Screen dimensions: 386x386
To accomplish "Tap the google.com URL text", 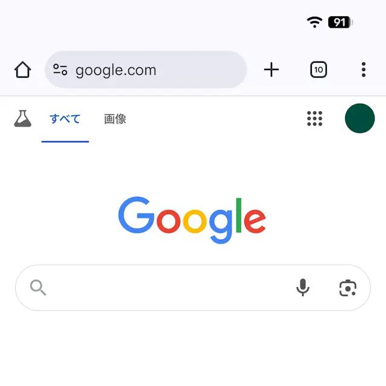I will pyautogui.click(x=116, y=70).
